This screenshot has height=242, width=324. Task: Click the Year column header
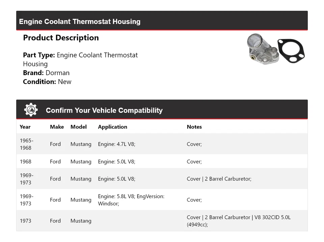[25, 127]
